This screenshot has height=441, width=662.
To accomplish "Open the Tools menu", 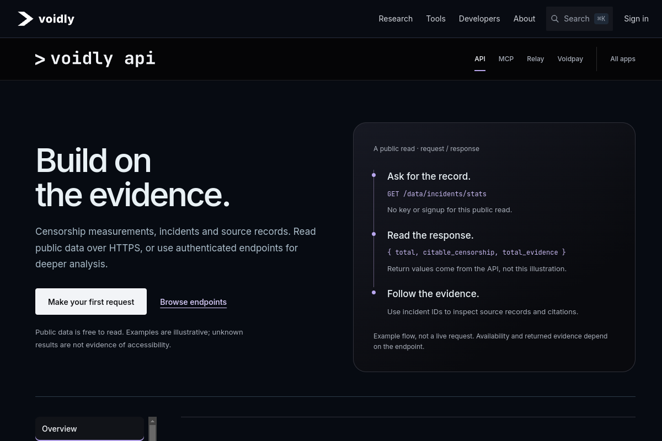I will coord(436,19).
